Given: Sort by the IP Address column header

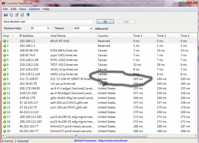Looking at the screenshot, I should coord(34,36).
